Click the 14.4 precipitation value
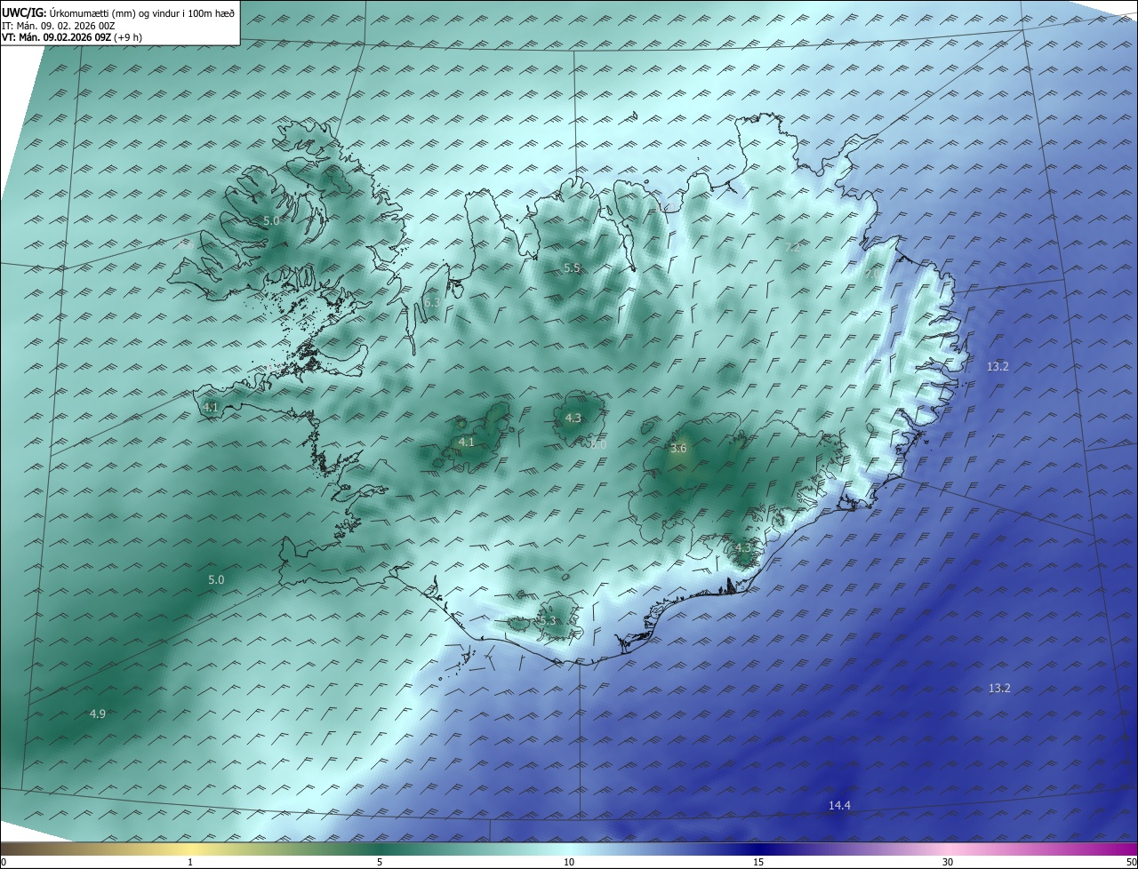Screen dimensions: 1138x869 pos(840,806)
